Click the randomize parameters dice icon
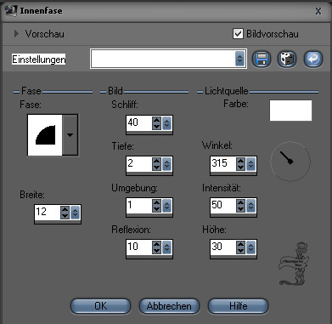Screen dimensions: 332x324 [x=287, y=60]
